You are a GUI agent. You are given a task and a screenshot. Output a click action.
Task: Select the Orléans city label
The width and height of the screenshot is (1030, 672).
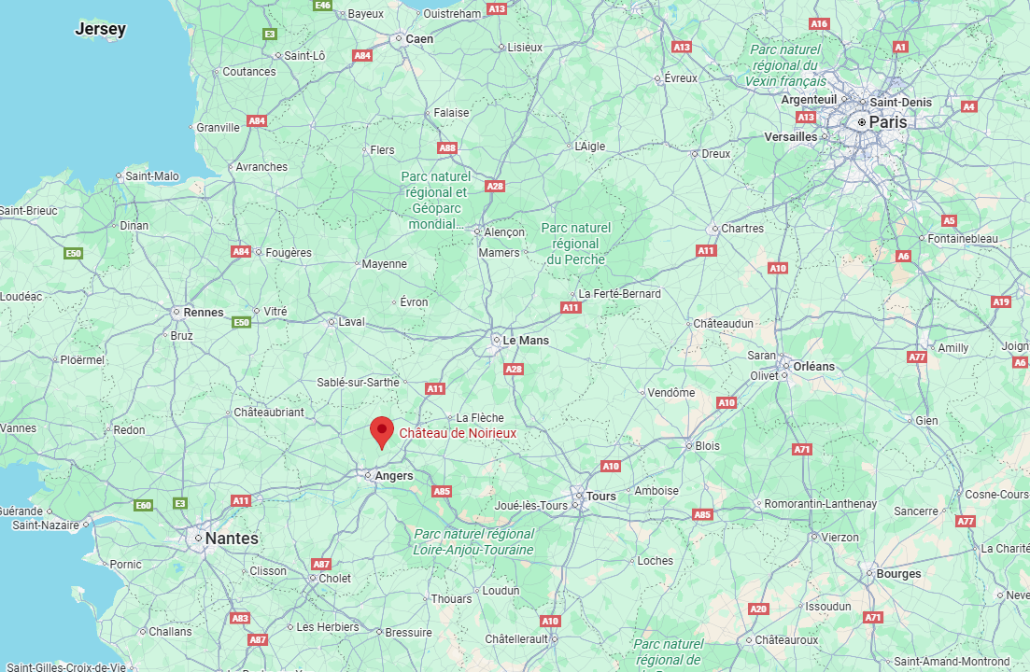click(x=814, y=366)
